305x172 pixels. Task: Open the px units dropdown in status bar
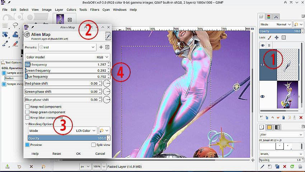pos(85,167)
